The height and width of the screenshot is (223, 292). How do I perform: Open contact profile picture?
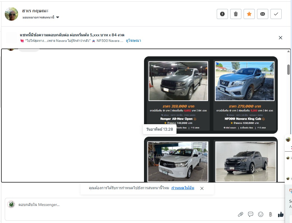point(11,14)
